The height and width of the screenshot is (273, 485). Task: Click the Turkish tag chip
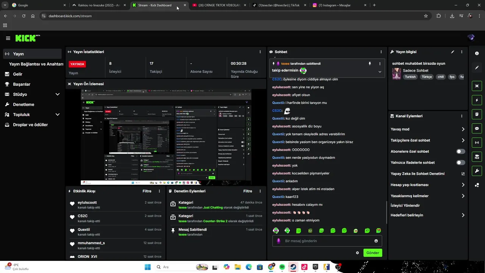pyautogui.click(x=410, y=77)
